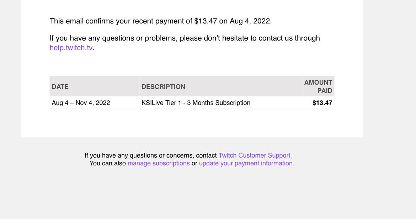Click the payment confirmation sentence text
The image size is (416, 223).
[x=160, y=21]
